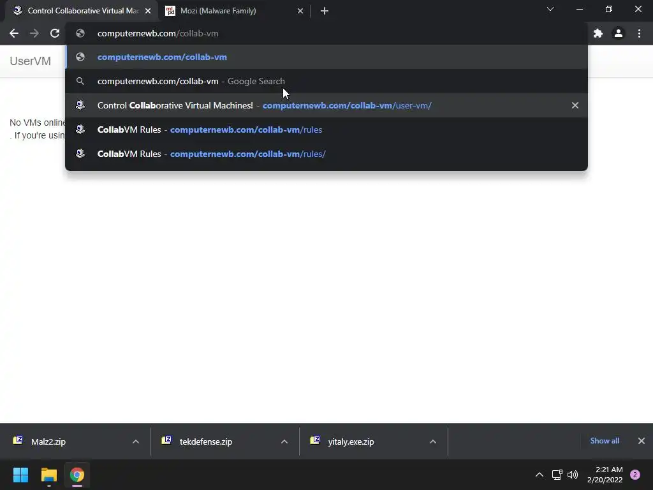Open the CollabVM Rules suggestion ending in /rules/
Viewport: 653px width, 490px height.
[x=326, y=154]
